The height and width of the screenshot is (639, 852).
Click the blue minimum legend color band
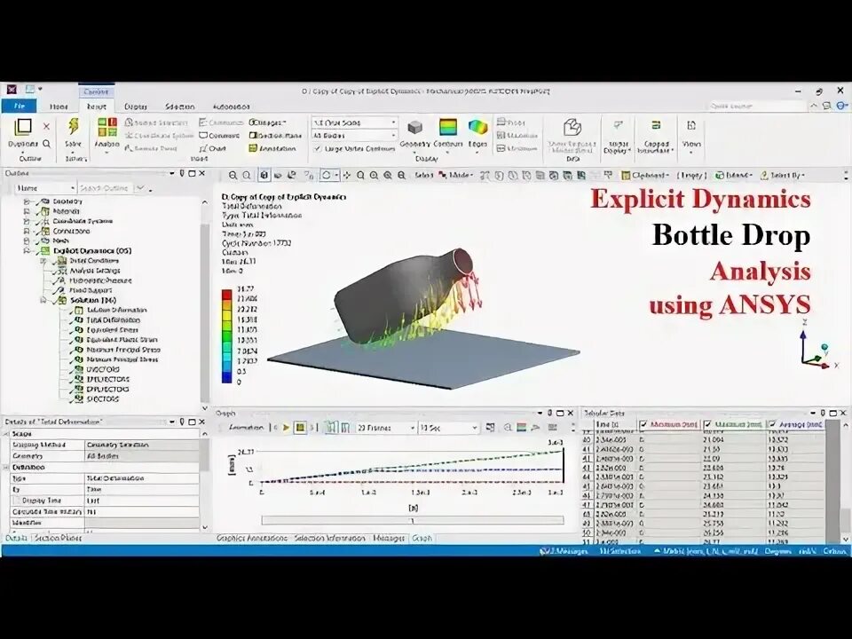[226, 378]
